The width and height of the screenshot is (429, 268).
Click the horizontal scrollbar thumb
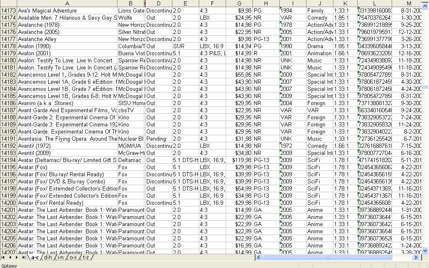click(x=327, y=258)
